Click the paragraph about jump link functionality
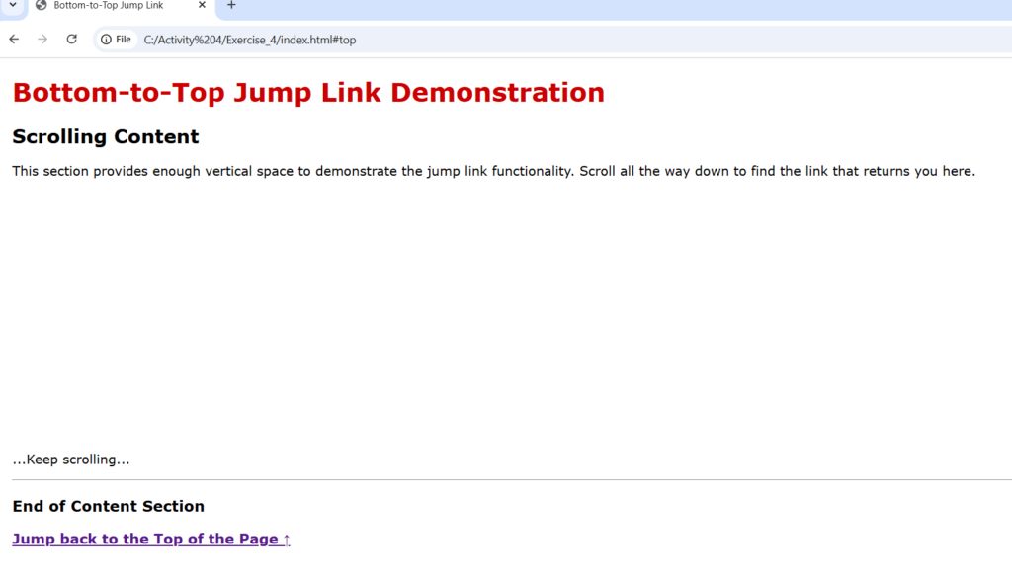 tap(493, 171)
